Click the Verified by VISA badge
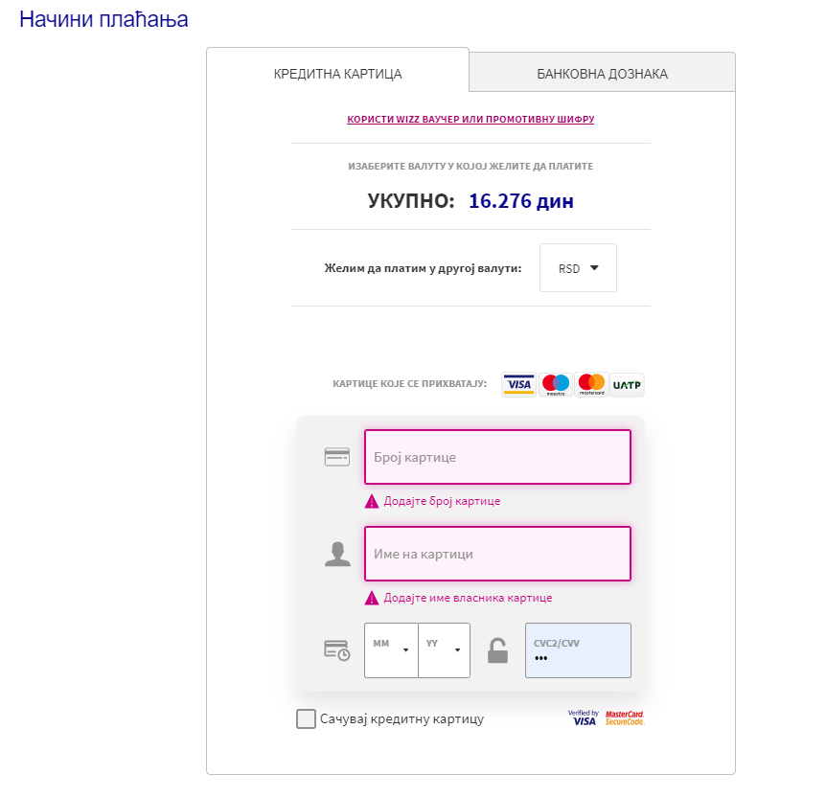 coord(584,718)
